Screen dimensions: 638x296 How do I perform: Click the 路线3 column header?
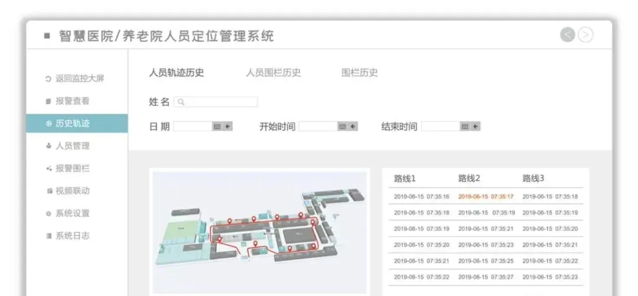pos(533,178)
